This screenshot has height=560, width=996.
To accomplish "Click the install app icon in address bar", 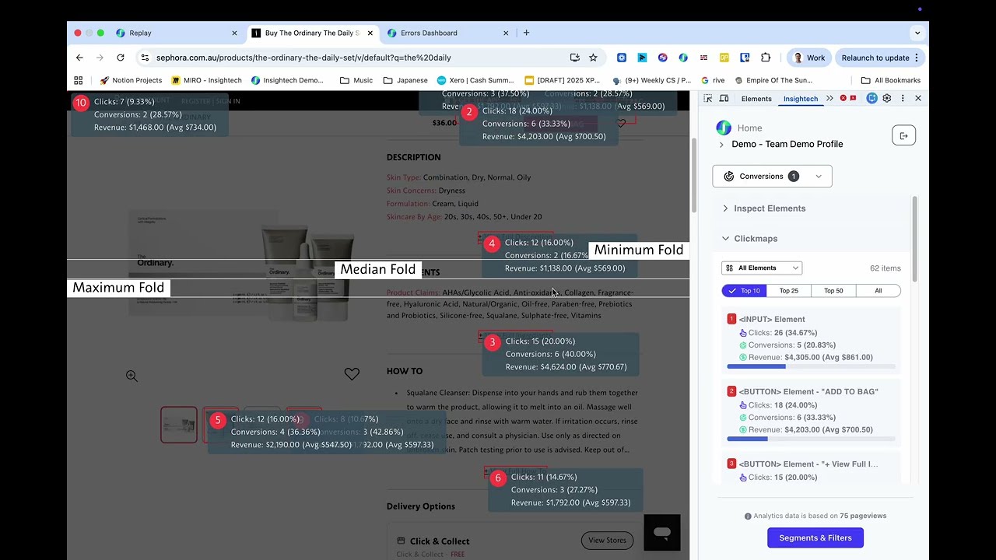I will 574,58.
